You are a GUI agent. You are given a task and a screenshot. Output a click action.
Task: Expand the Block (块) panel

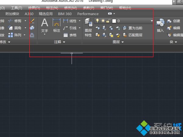coord(173,42)
